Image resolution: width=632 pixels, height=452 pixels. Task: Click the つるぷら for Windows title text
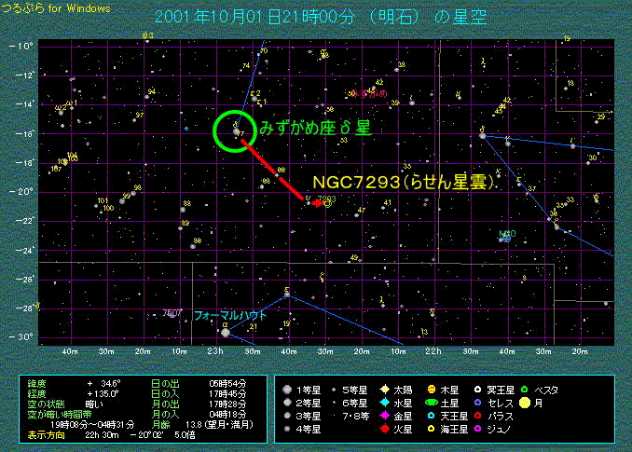(x=56, y=8)
